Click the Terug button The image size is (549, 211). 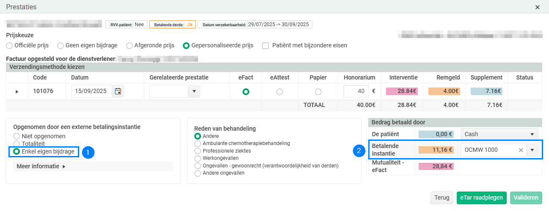click(441, 197)
